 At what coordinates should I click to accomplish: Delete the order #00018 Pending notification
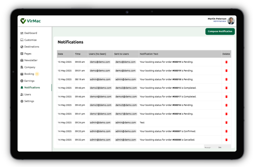tap(226, 79)
